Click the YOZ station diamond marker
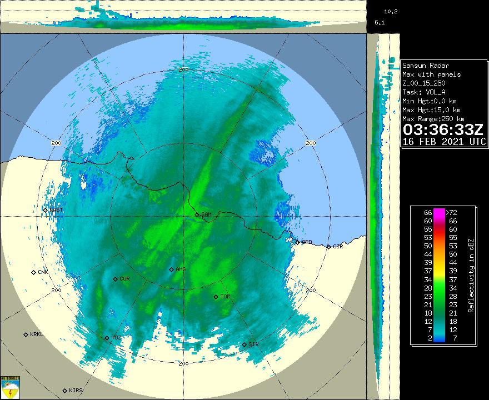 click(107, 338)
